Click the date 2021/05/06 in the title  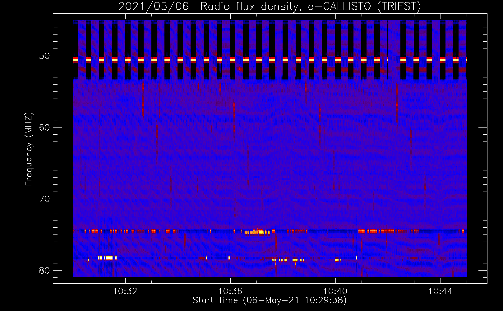pyautogui.click(x=154, y=6)
